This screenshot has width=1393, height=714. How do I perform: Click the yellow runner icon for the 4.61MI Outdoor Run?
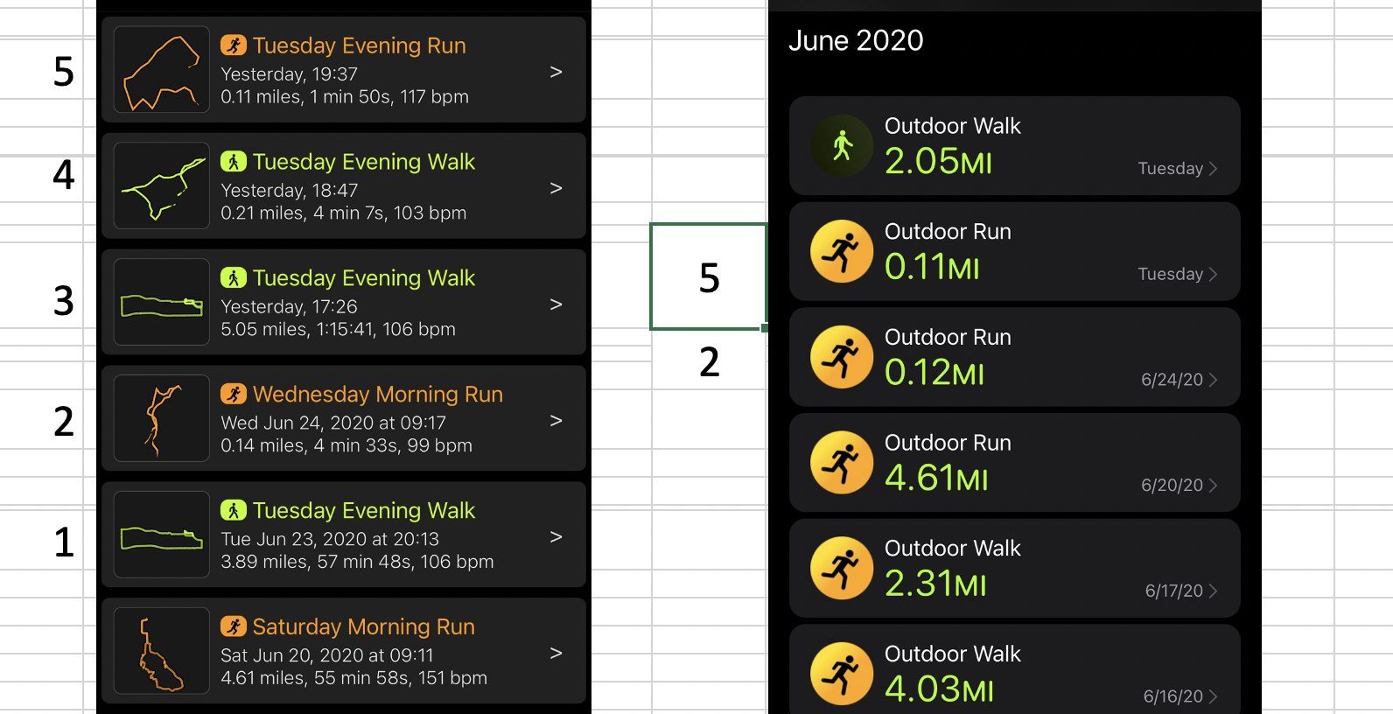click(842, 463)
